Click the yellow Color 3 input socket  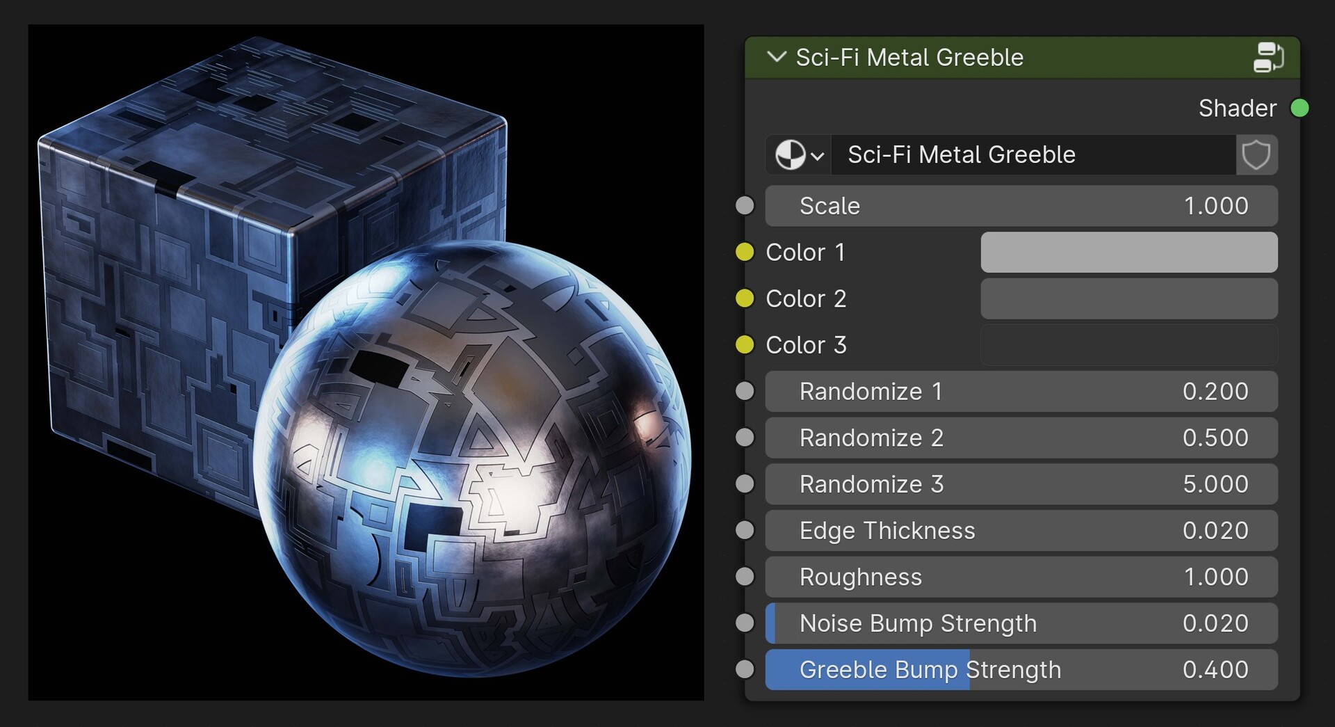744,344
